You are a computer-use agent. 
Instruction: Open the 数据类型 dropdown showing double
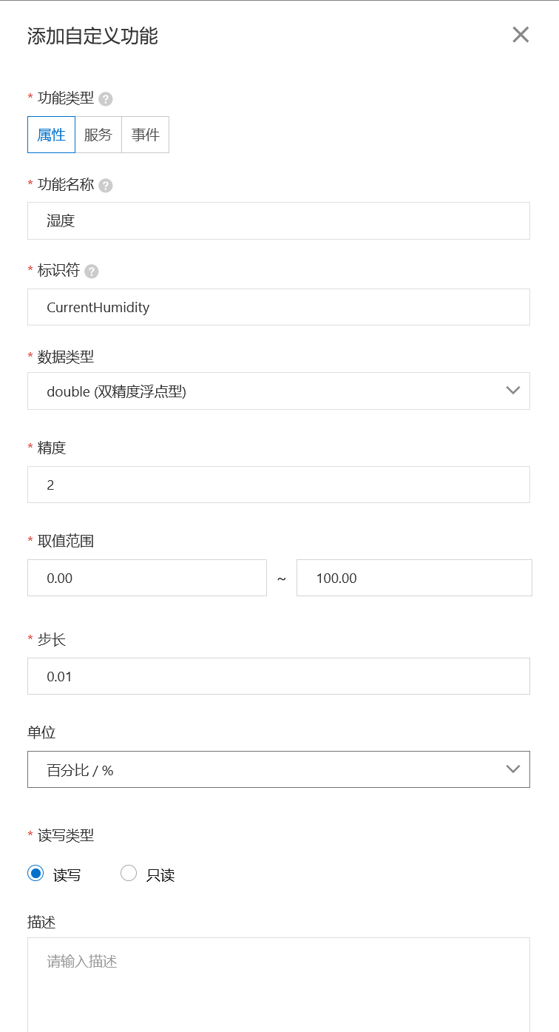click(279, 391)
